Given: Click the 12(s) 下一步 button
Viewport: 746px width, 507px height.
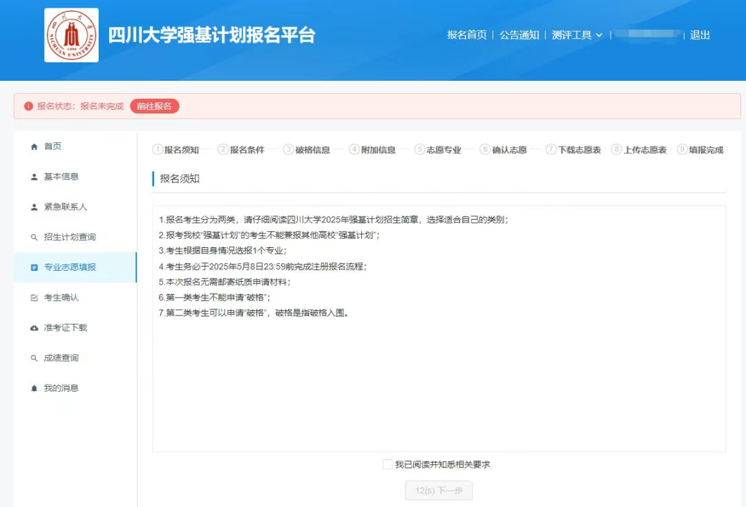Looking at the screenshot, I should click(x=439, y=490).
